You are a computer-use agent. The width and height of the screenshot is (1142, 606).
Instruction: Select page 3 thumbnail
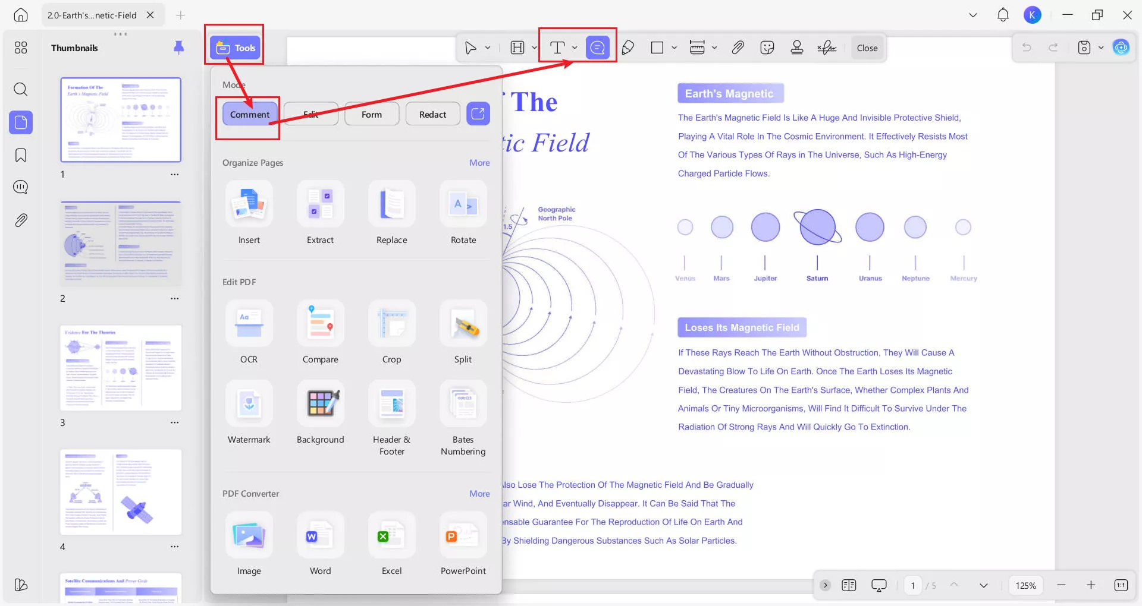121,368
